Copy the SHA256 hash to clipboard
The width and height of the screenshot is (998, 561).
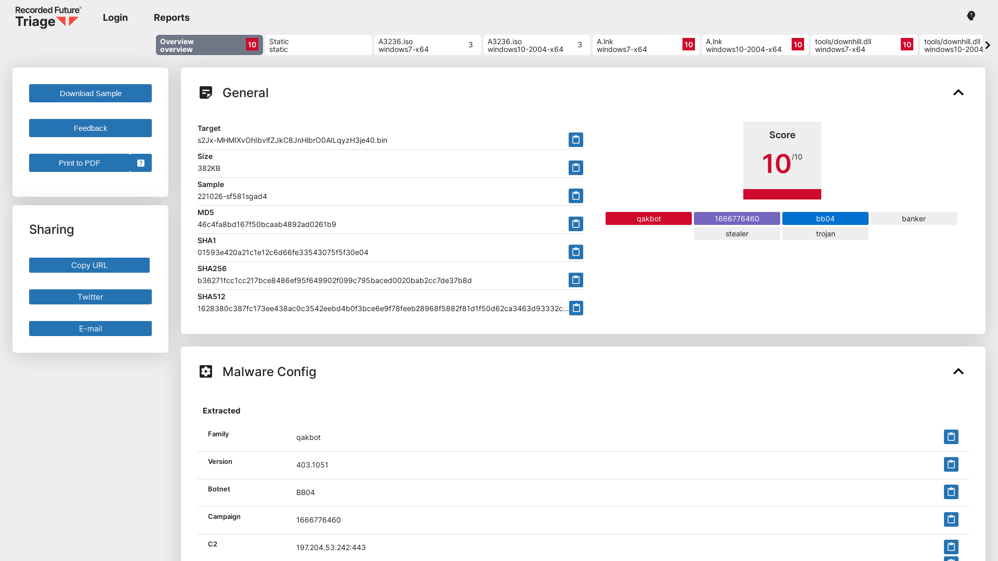coord(575,280)
